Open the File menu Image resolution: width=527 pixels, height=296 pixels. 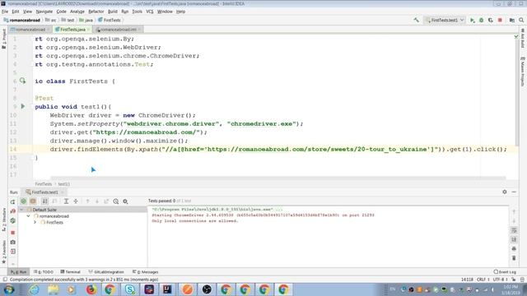[5, 12]
